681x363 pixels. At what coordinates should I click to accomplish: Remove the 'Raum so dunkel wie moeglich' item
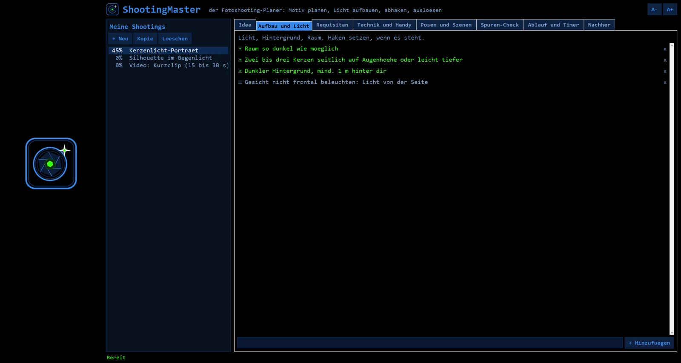(665, 49)
